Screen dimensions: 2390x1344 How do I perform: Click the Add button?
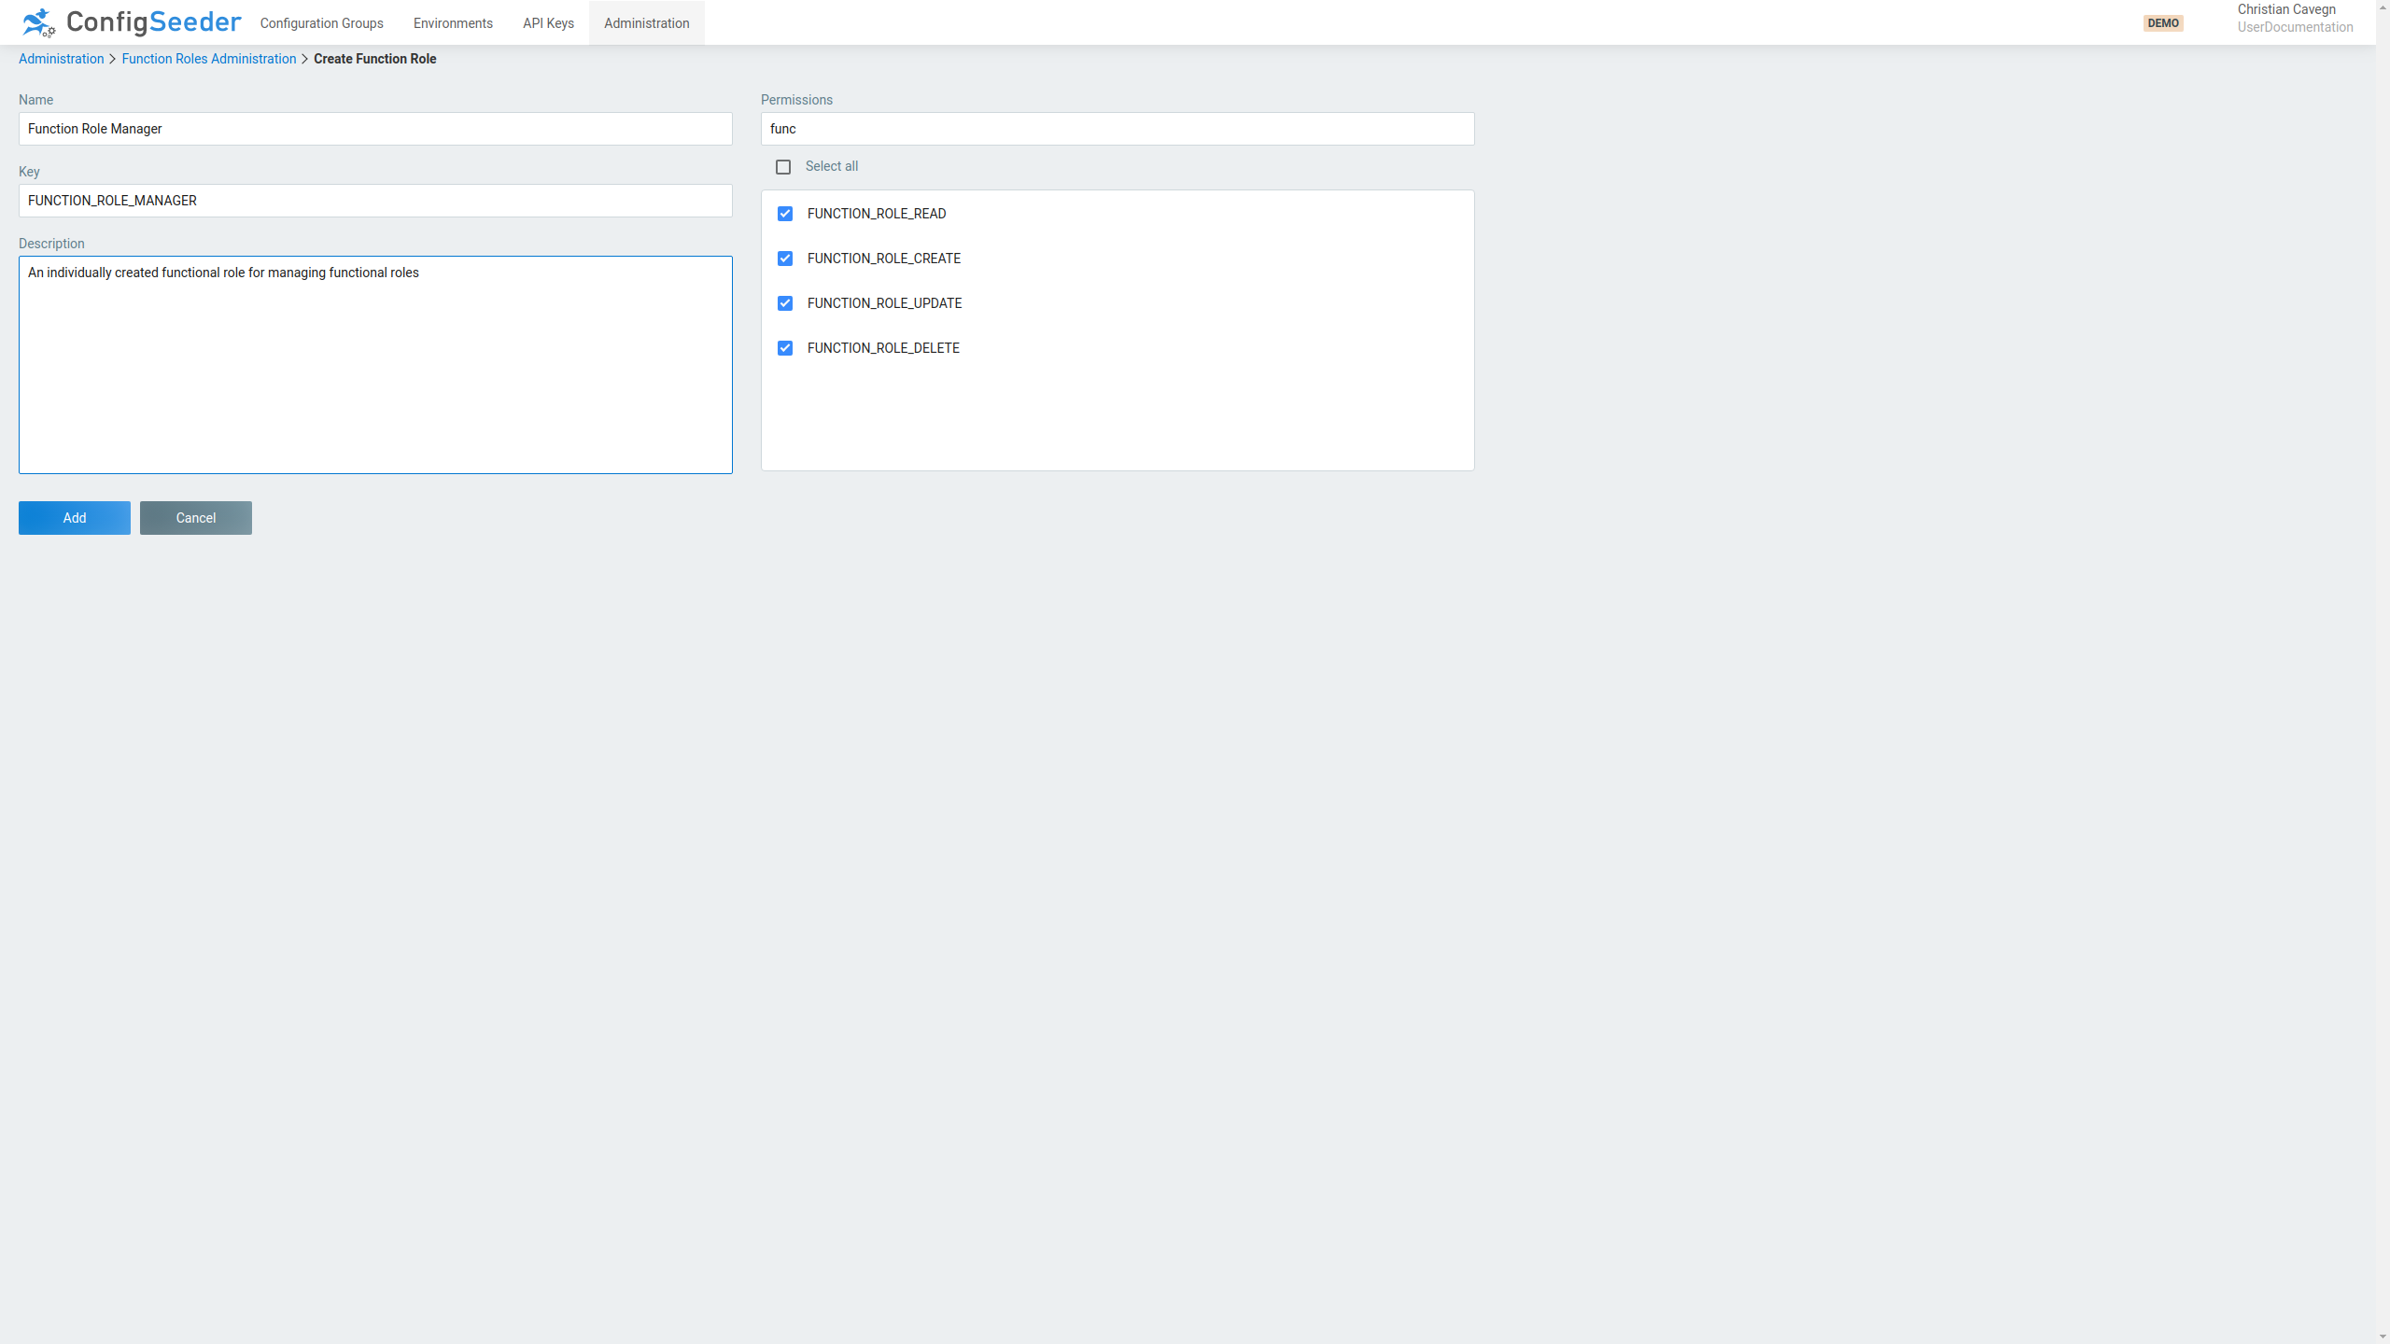pos(74,518)
